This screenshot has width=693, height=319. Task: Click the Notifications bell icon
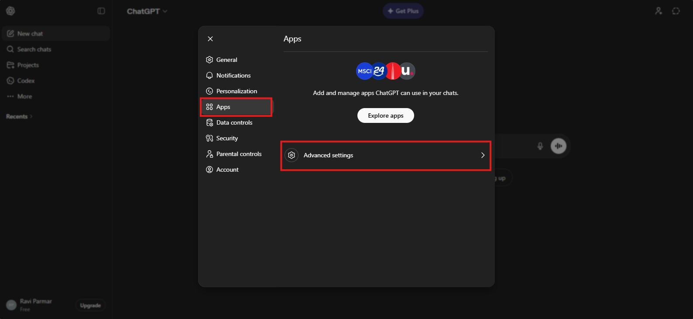209,75
